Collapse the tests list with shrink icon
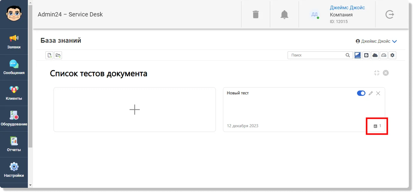The width and height of the screenshot is (413, 192). [x=377, y=73]
